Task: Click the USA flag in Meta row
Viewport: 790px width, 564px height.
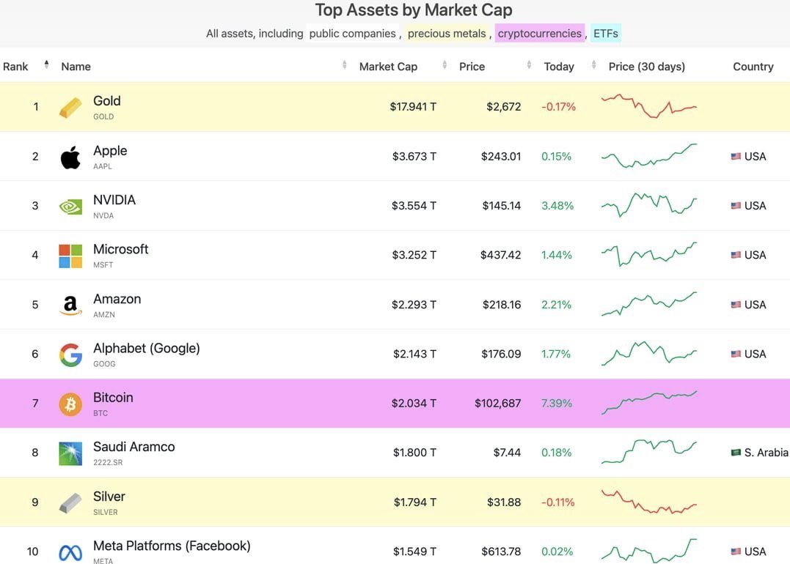Action: 736,552
